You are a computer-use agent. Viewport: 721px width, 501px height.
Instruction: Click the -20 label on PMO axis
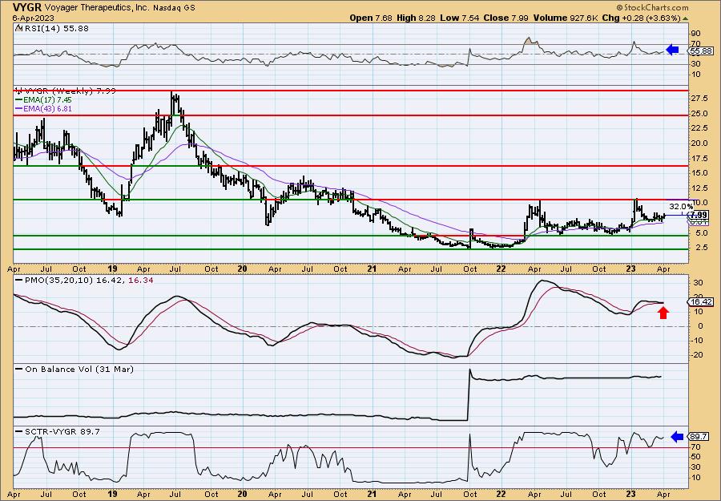pos(699,354)
